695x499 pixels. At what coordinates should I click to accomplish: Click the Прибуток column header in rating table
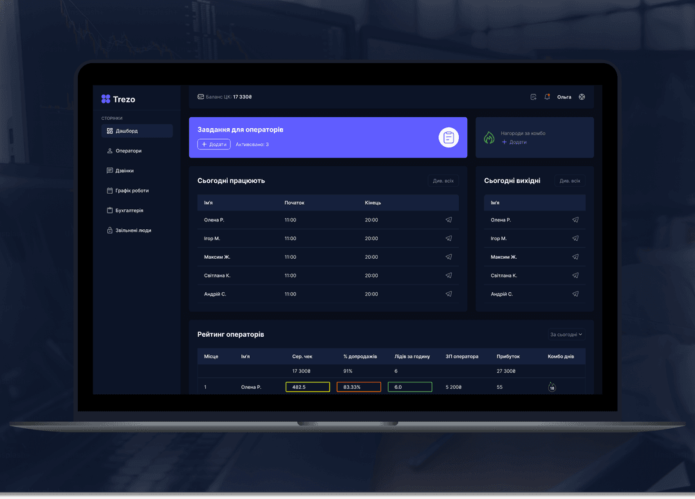click(508, 356)
